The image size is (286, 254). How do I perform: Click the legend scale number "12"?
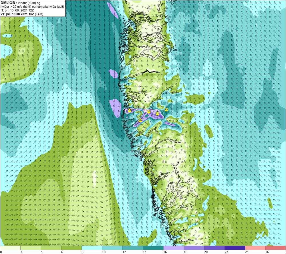pos(124,252)
